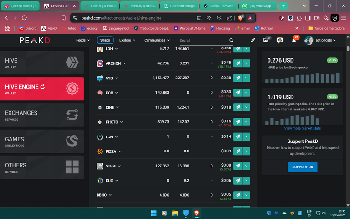Send DUO tokens using paper-plane icon

[238, 181]
